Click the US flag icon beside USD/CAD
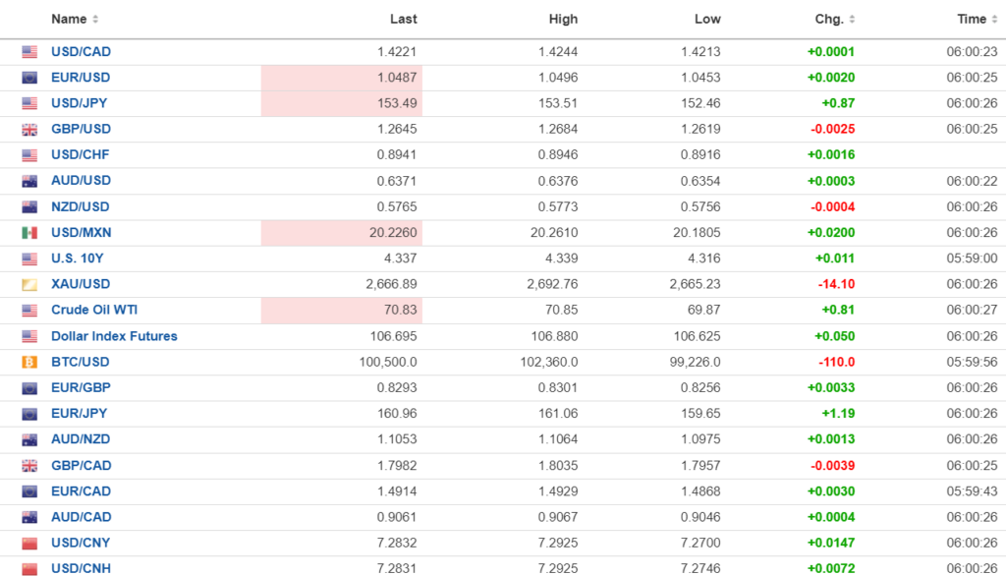This screenshot has width=1006, height=576. click(29, 52)
